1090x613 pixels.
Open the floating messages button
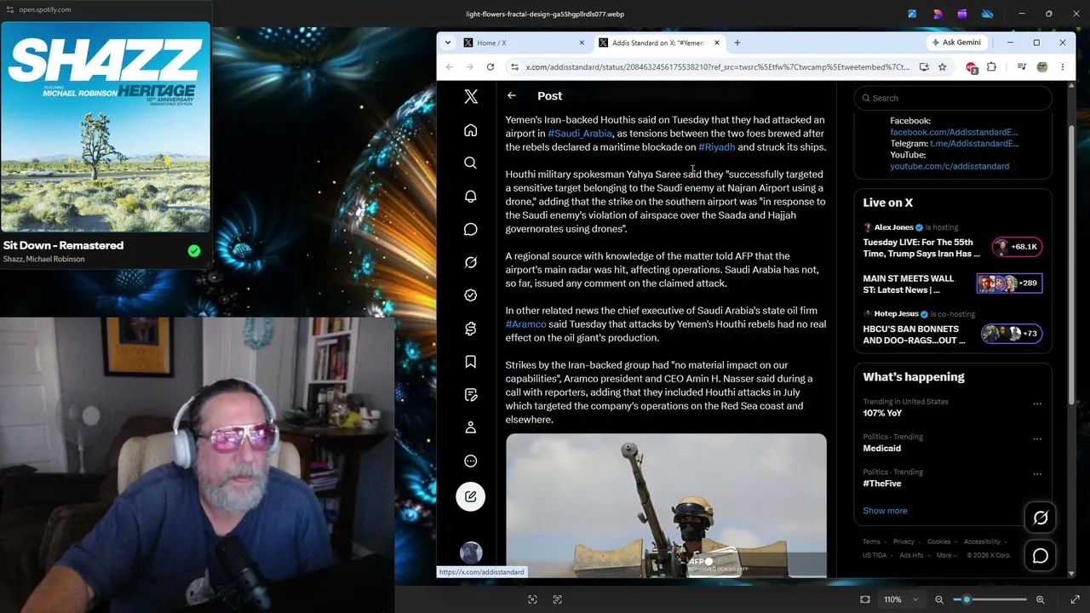tap(1041, 556)
